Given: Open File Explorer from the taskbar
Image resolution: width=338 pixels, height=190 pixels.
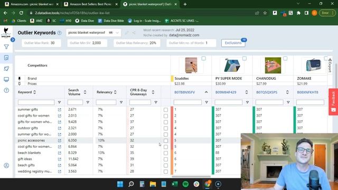Looking at the screenshot, I should click(153, 184).
